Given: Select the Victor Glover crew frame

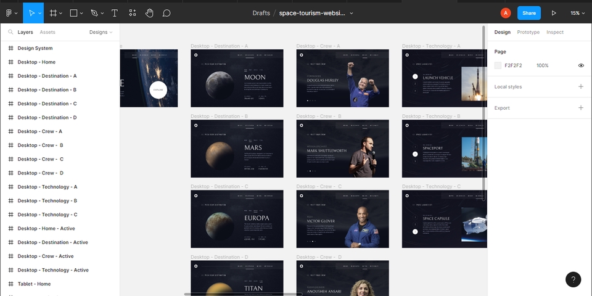Looking at the screenshot, I should click(342, 219).
